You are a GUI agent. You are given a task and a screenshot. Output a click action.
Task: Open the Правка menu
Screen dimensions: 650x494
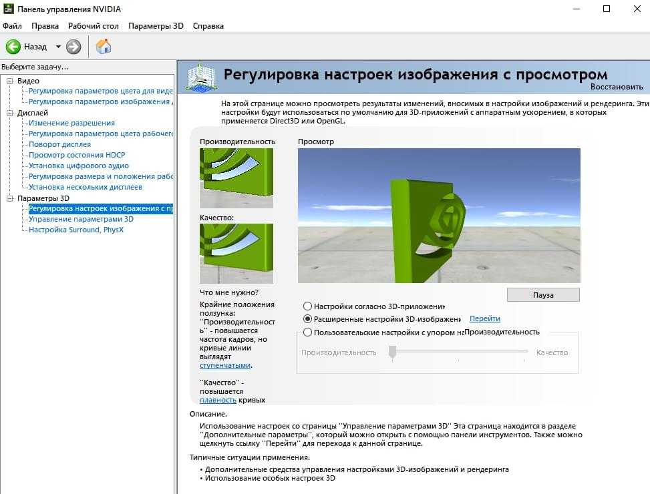click(45, 25)
